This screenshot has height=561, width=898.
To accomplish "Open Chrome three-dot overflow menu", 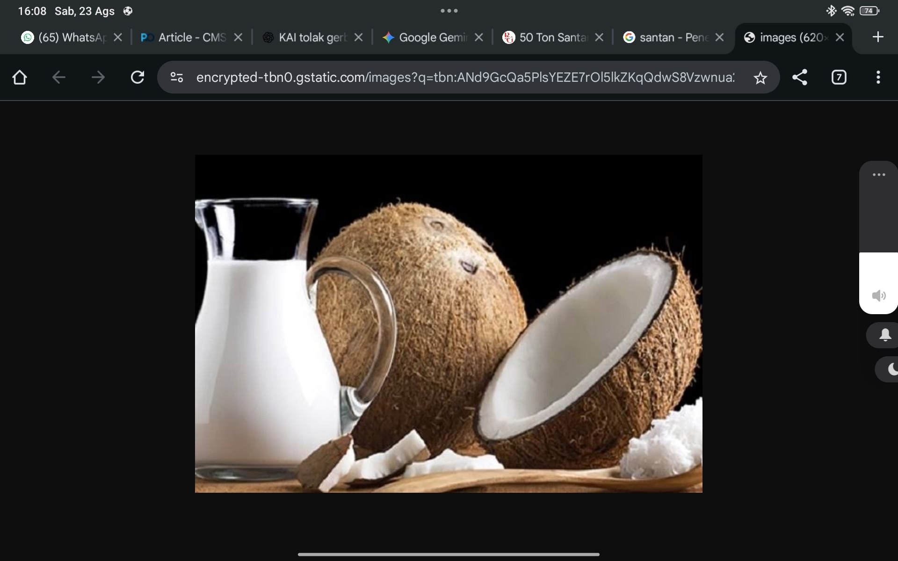I will coord(878,77).
